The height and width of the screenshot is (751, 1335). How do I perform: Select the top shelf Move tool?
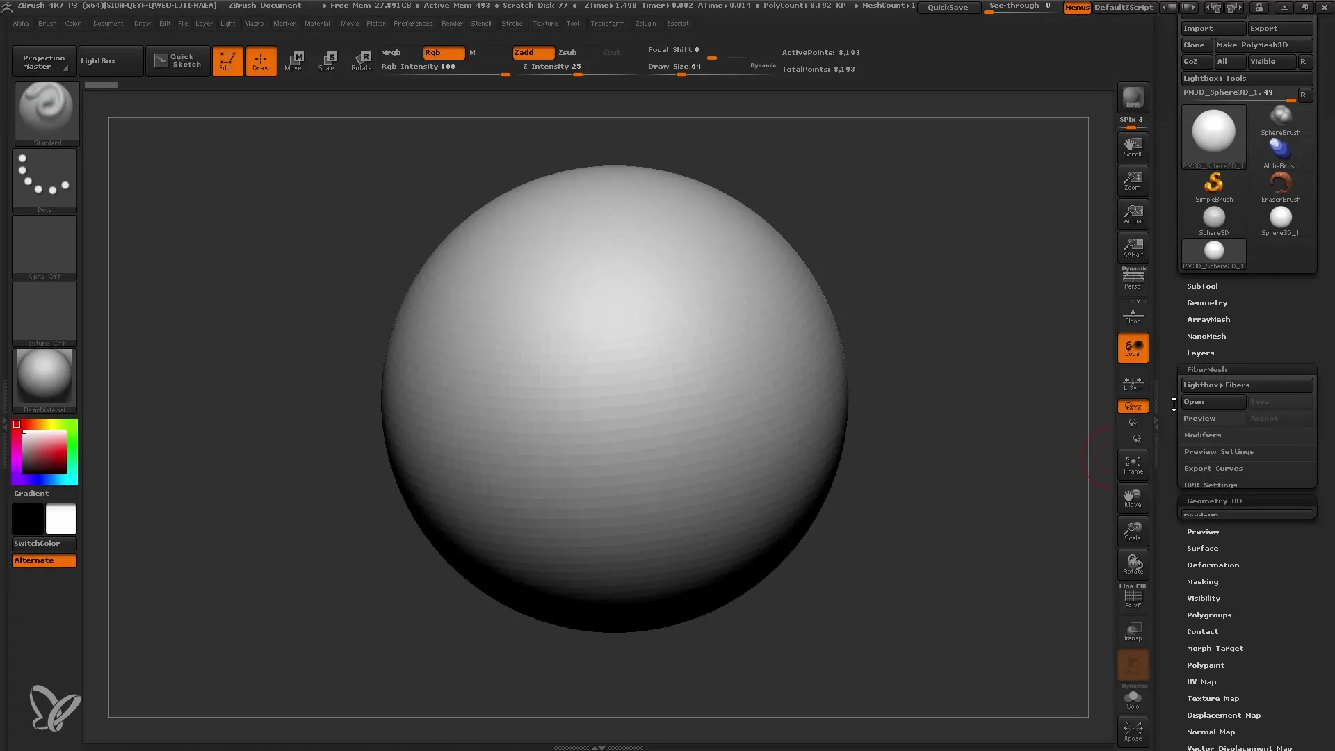pyautogui.click(x=293, y=61)
